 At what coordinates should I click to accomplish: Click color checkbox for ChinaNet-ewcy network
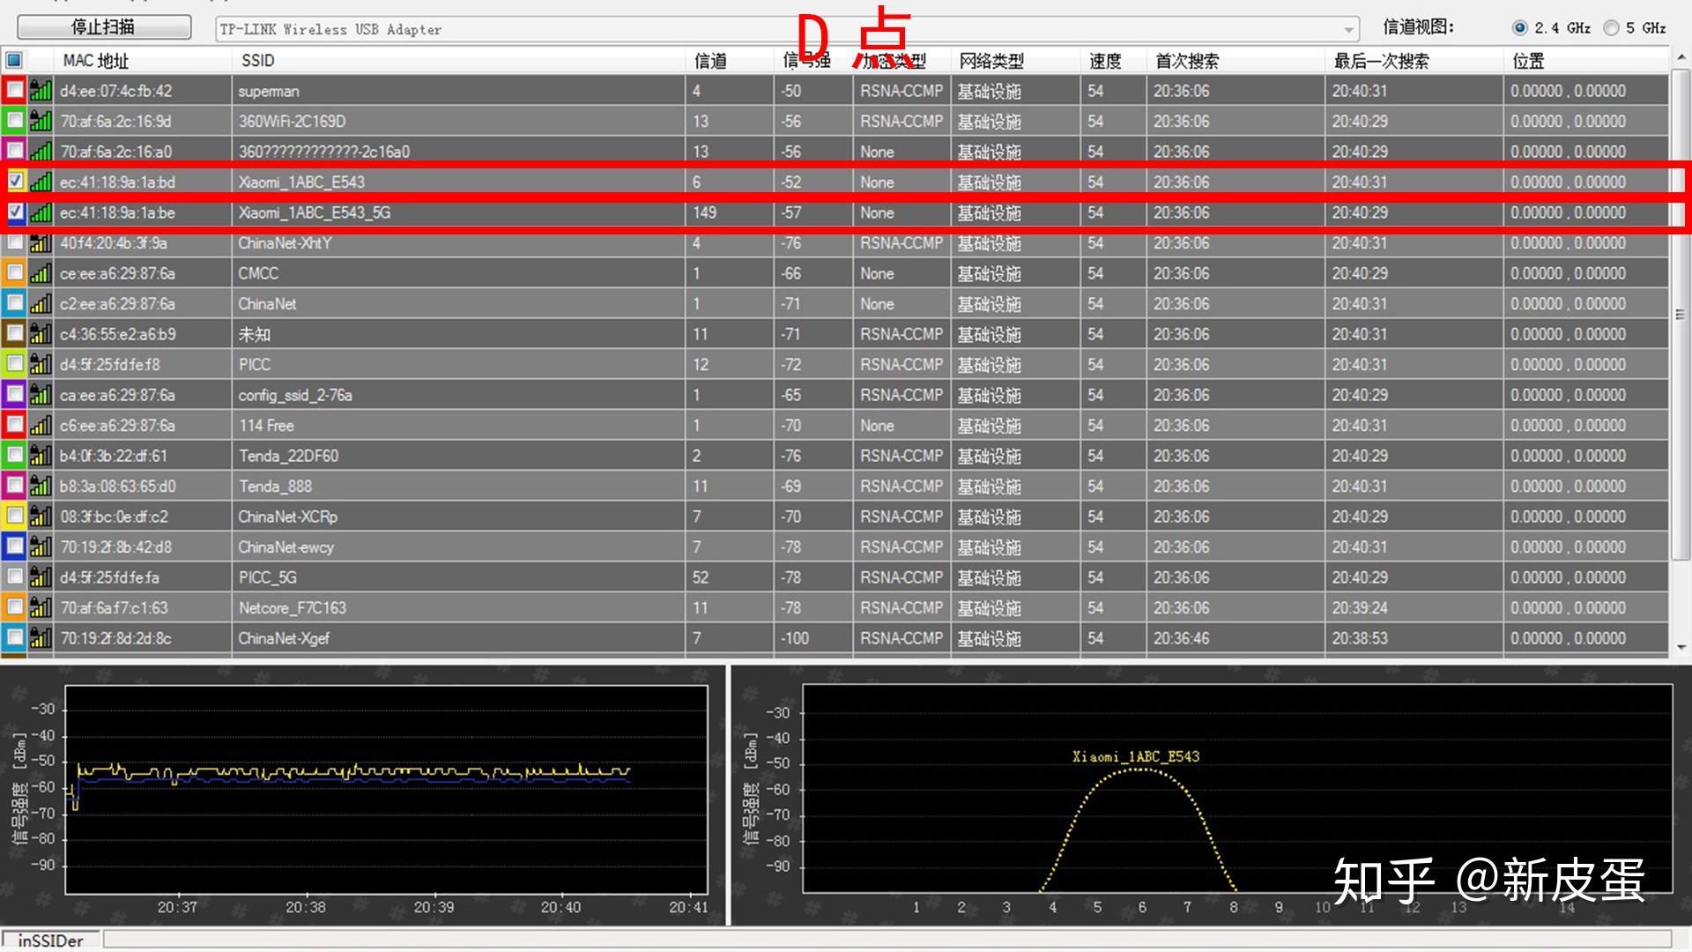point(15,547)
